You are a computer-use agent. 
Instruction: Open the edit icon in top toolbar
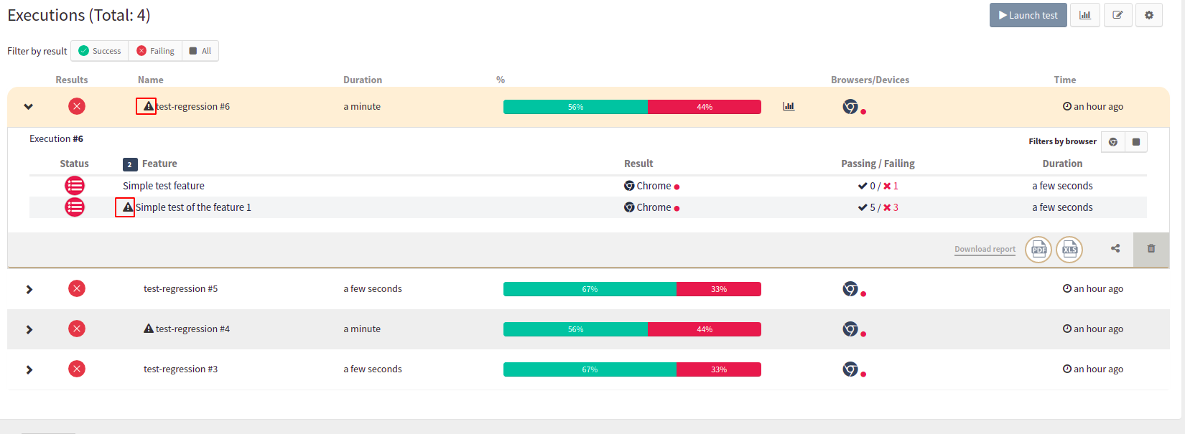point(1117,15)
